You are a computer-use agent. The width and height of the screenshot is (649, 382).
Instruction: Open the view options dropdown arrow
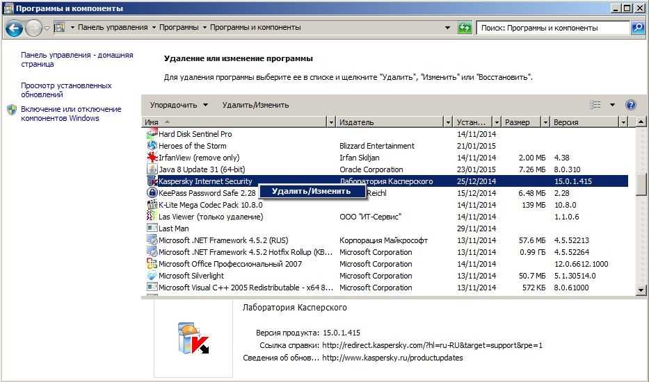612,105
